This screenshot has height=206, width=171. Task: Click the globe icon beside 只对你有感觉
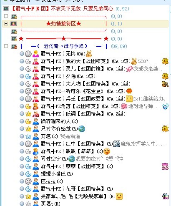[82, 129]
